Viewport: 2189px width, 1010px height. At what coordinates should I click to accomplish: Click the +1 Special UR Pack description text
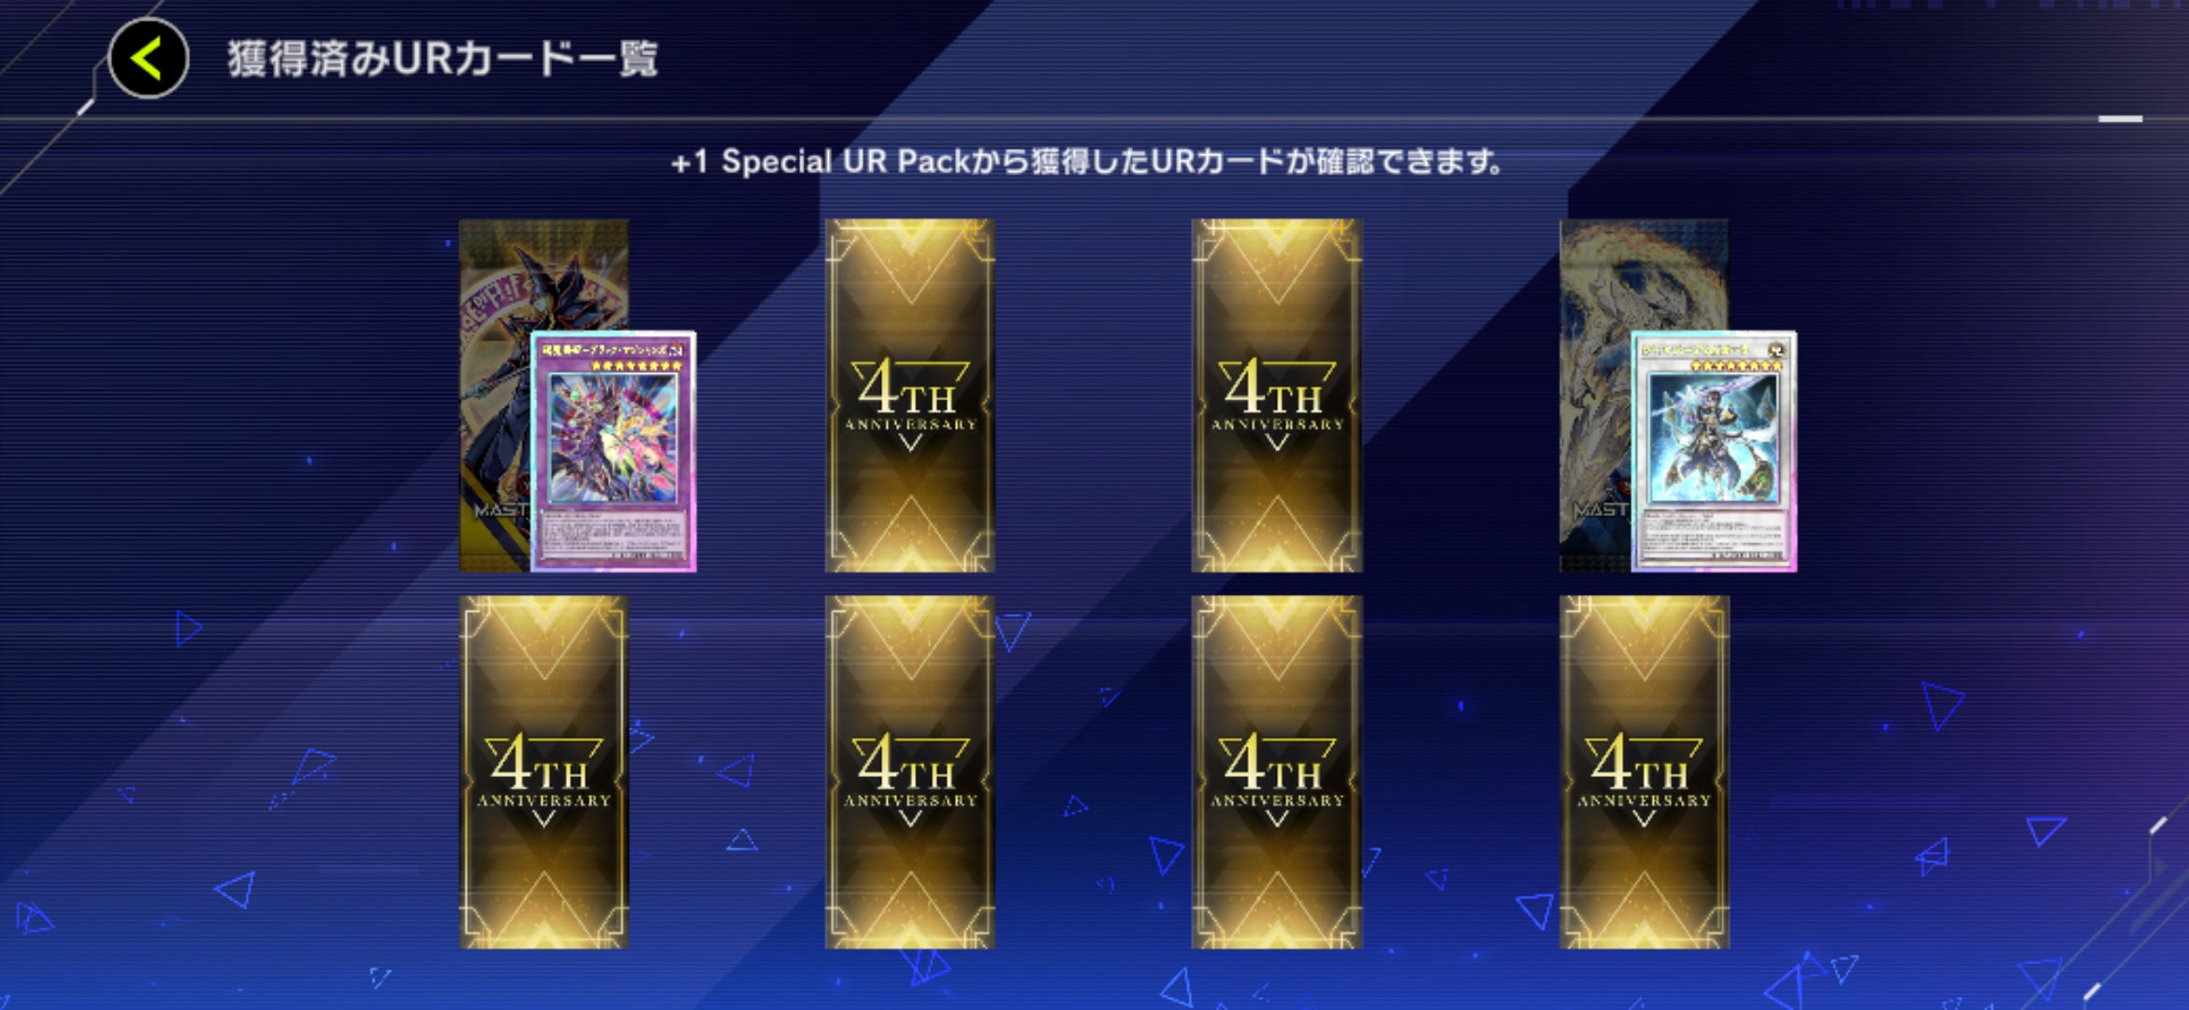point(1087,162)
